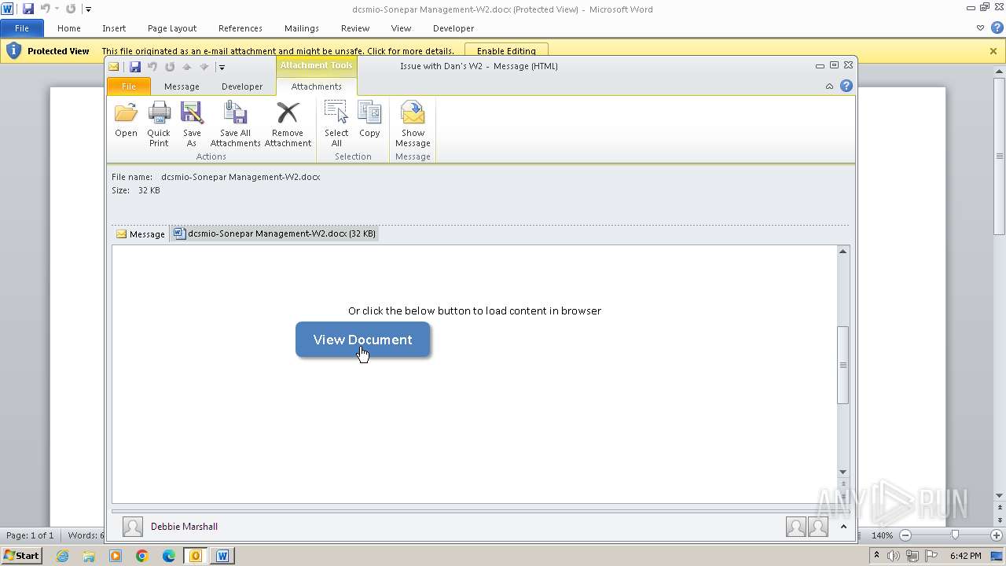Click the attachment preview scrollbar thumb

tap(843, 365)
